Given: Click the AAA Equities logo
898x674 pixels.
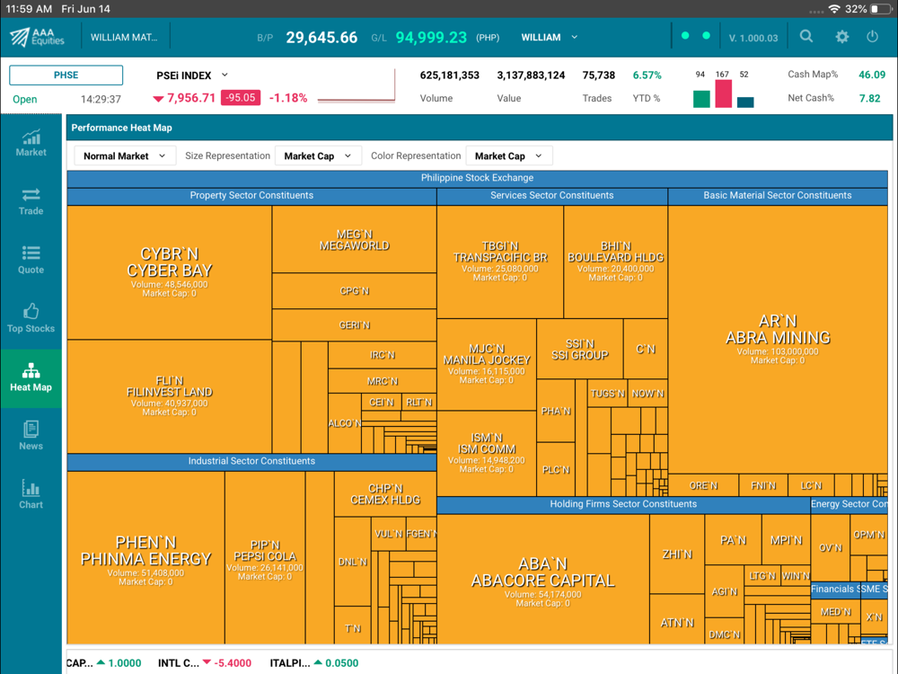Looking at the screenshot, I should point(37,37).
